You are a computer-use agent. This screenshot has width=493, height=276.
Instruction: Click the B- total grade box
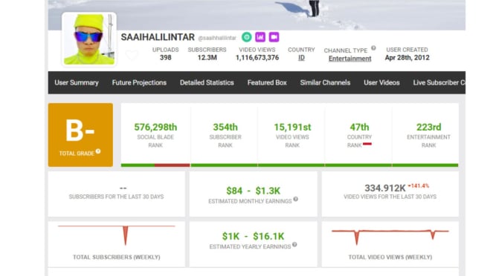click(80, 135)
